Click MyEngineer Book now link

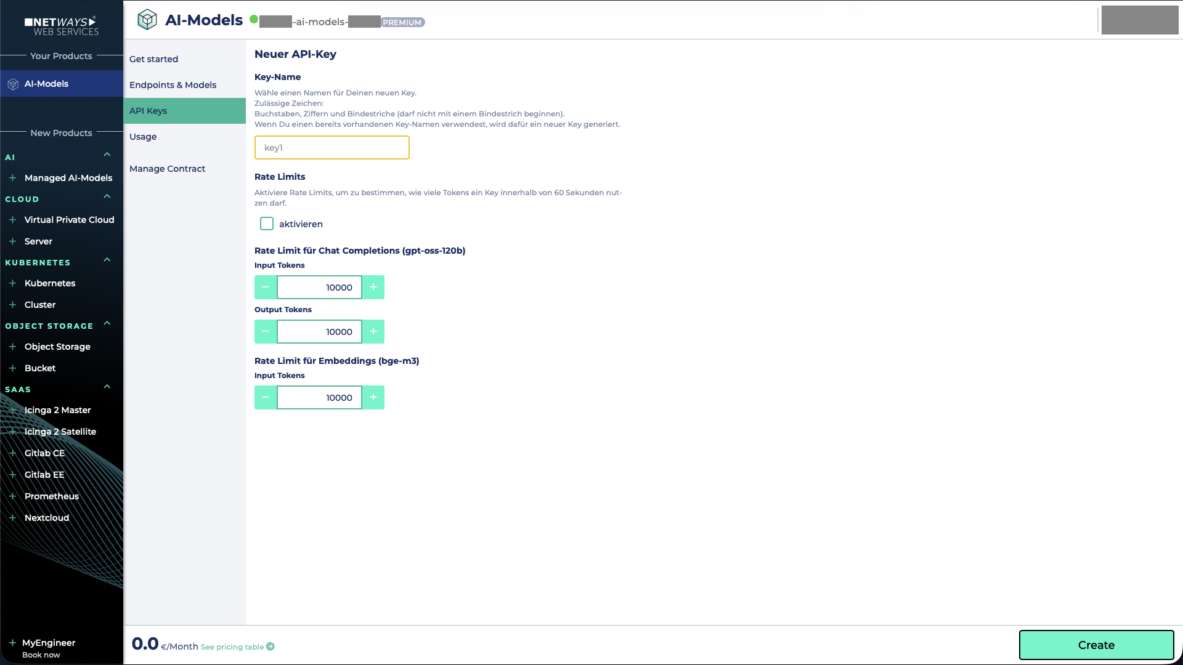point(41,655)
